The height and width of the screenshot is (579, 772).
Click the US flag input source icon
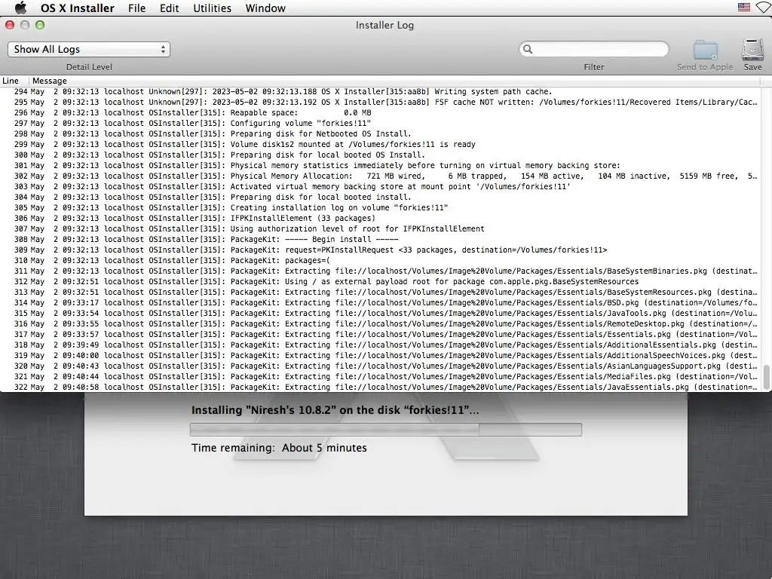[x=744, y=8]
